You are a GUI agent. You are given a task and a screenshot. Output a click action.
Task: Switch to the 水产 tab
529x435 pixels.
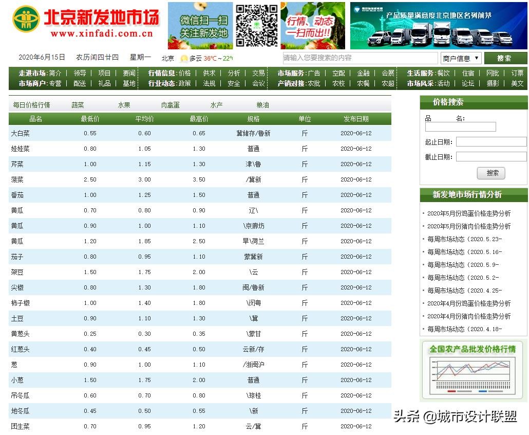click(x=216, y=105)
